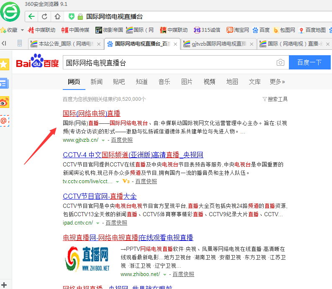Select the 视频 search category
Screen dimensions: 332x289
[x=209, y=82]
